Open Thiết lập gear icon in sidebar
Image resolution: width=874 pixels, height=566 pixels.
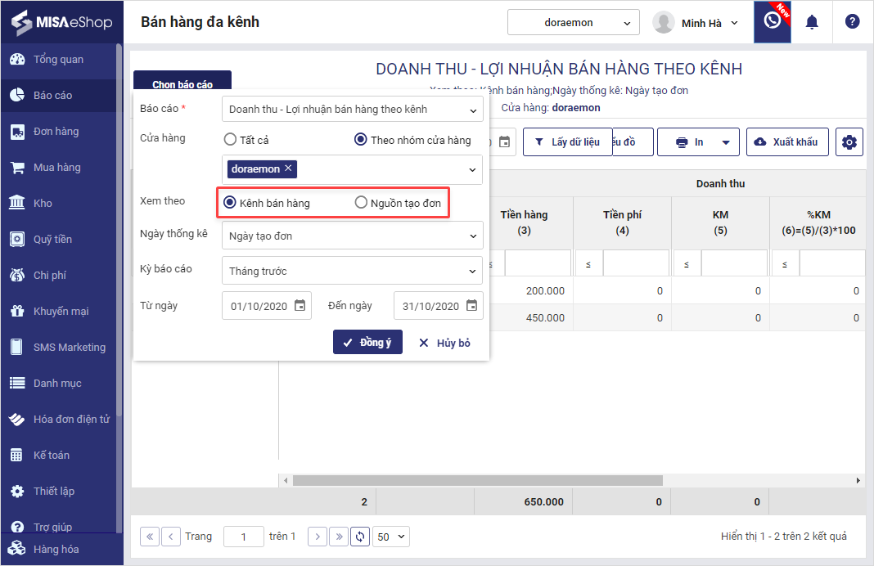point(17,492)
